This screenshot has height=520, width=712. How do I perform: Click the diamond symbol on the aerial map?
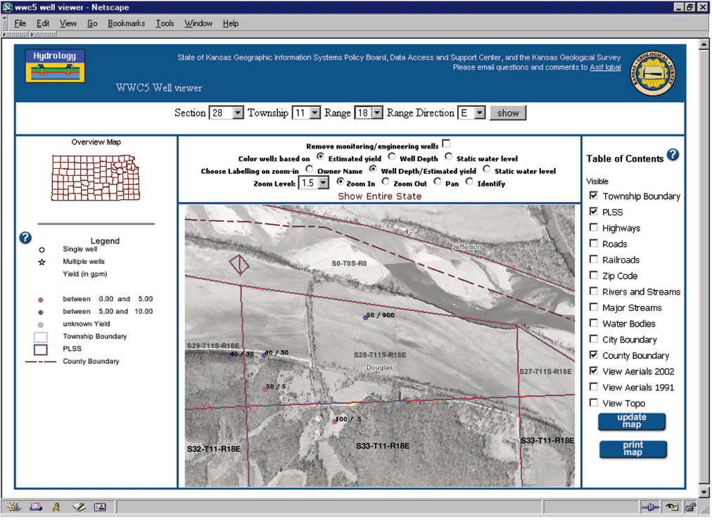[239, 265]
